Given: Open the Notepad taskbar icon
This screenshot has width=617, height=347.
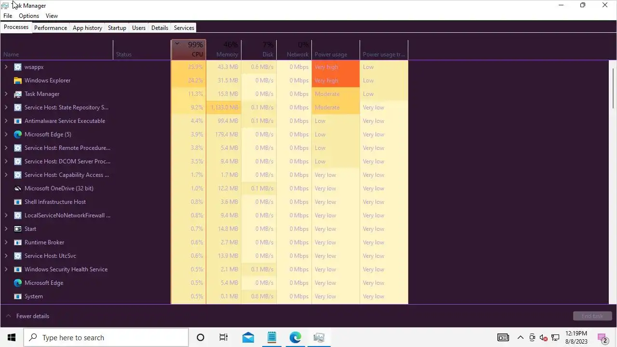Looking at the screenshot, I should pyautogui.click(x=272, y=337).
